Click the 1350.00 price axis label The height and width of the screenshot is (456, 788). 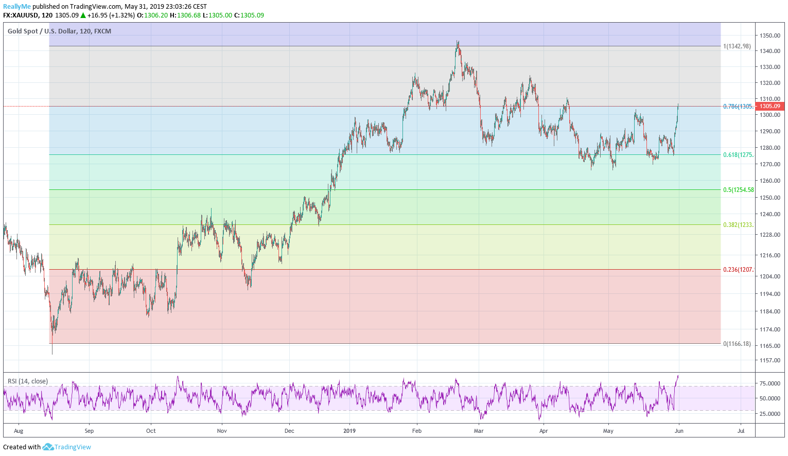(x=769, y=36)
